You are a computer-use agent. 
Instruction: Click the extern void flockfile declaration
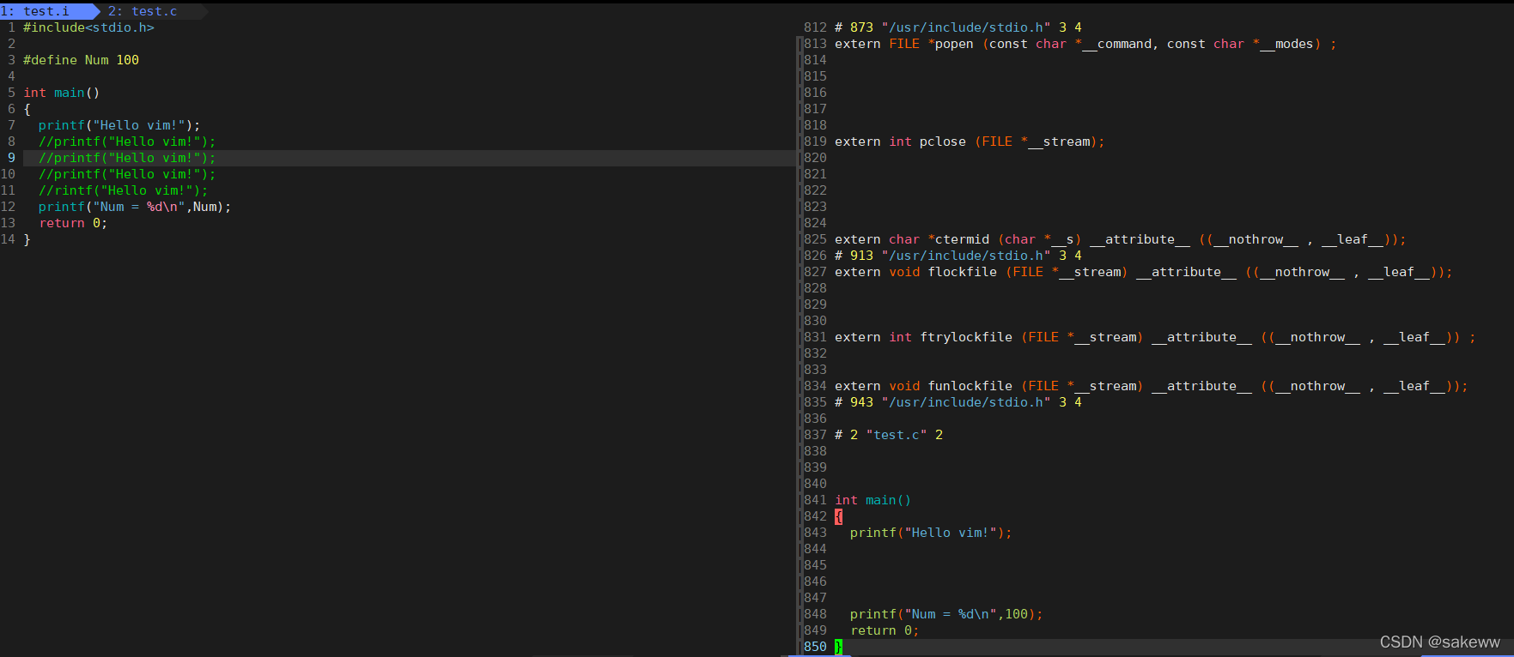pyautogui.click(x=1144, y=272)
